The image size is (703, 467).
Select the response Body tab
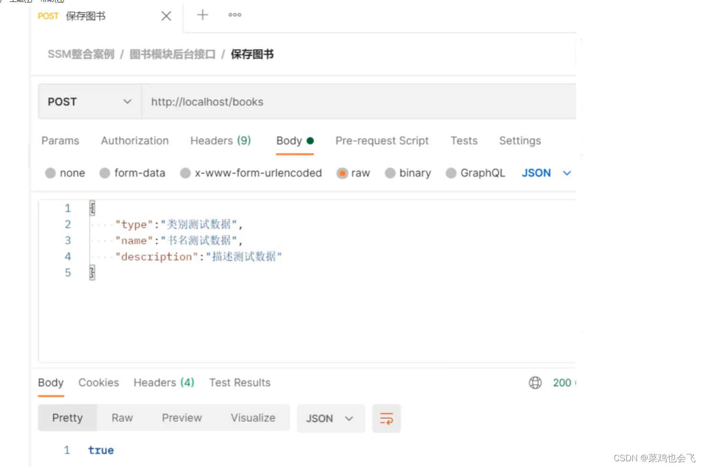[x=51, y=383]
